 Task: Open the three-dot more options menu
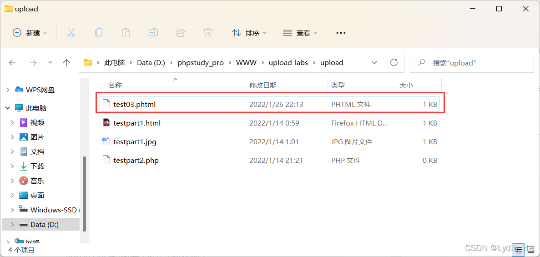[341, 33]
